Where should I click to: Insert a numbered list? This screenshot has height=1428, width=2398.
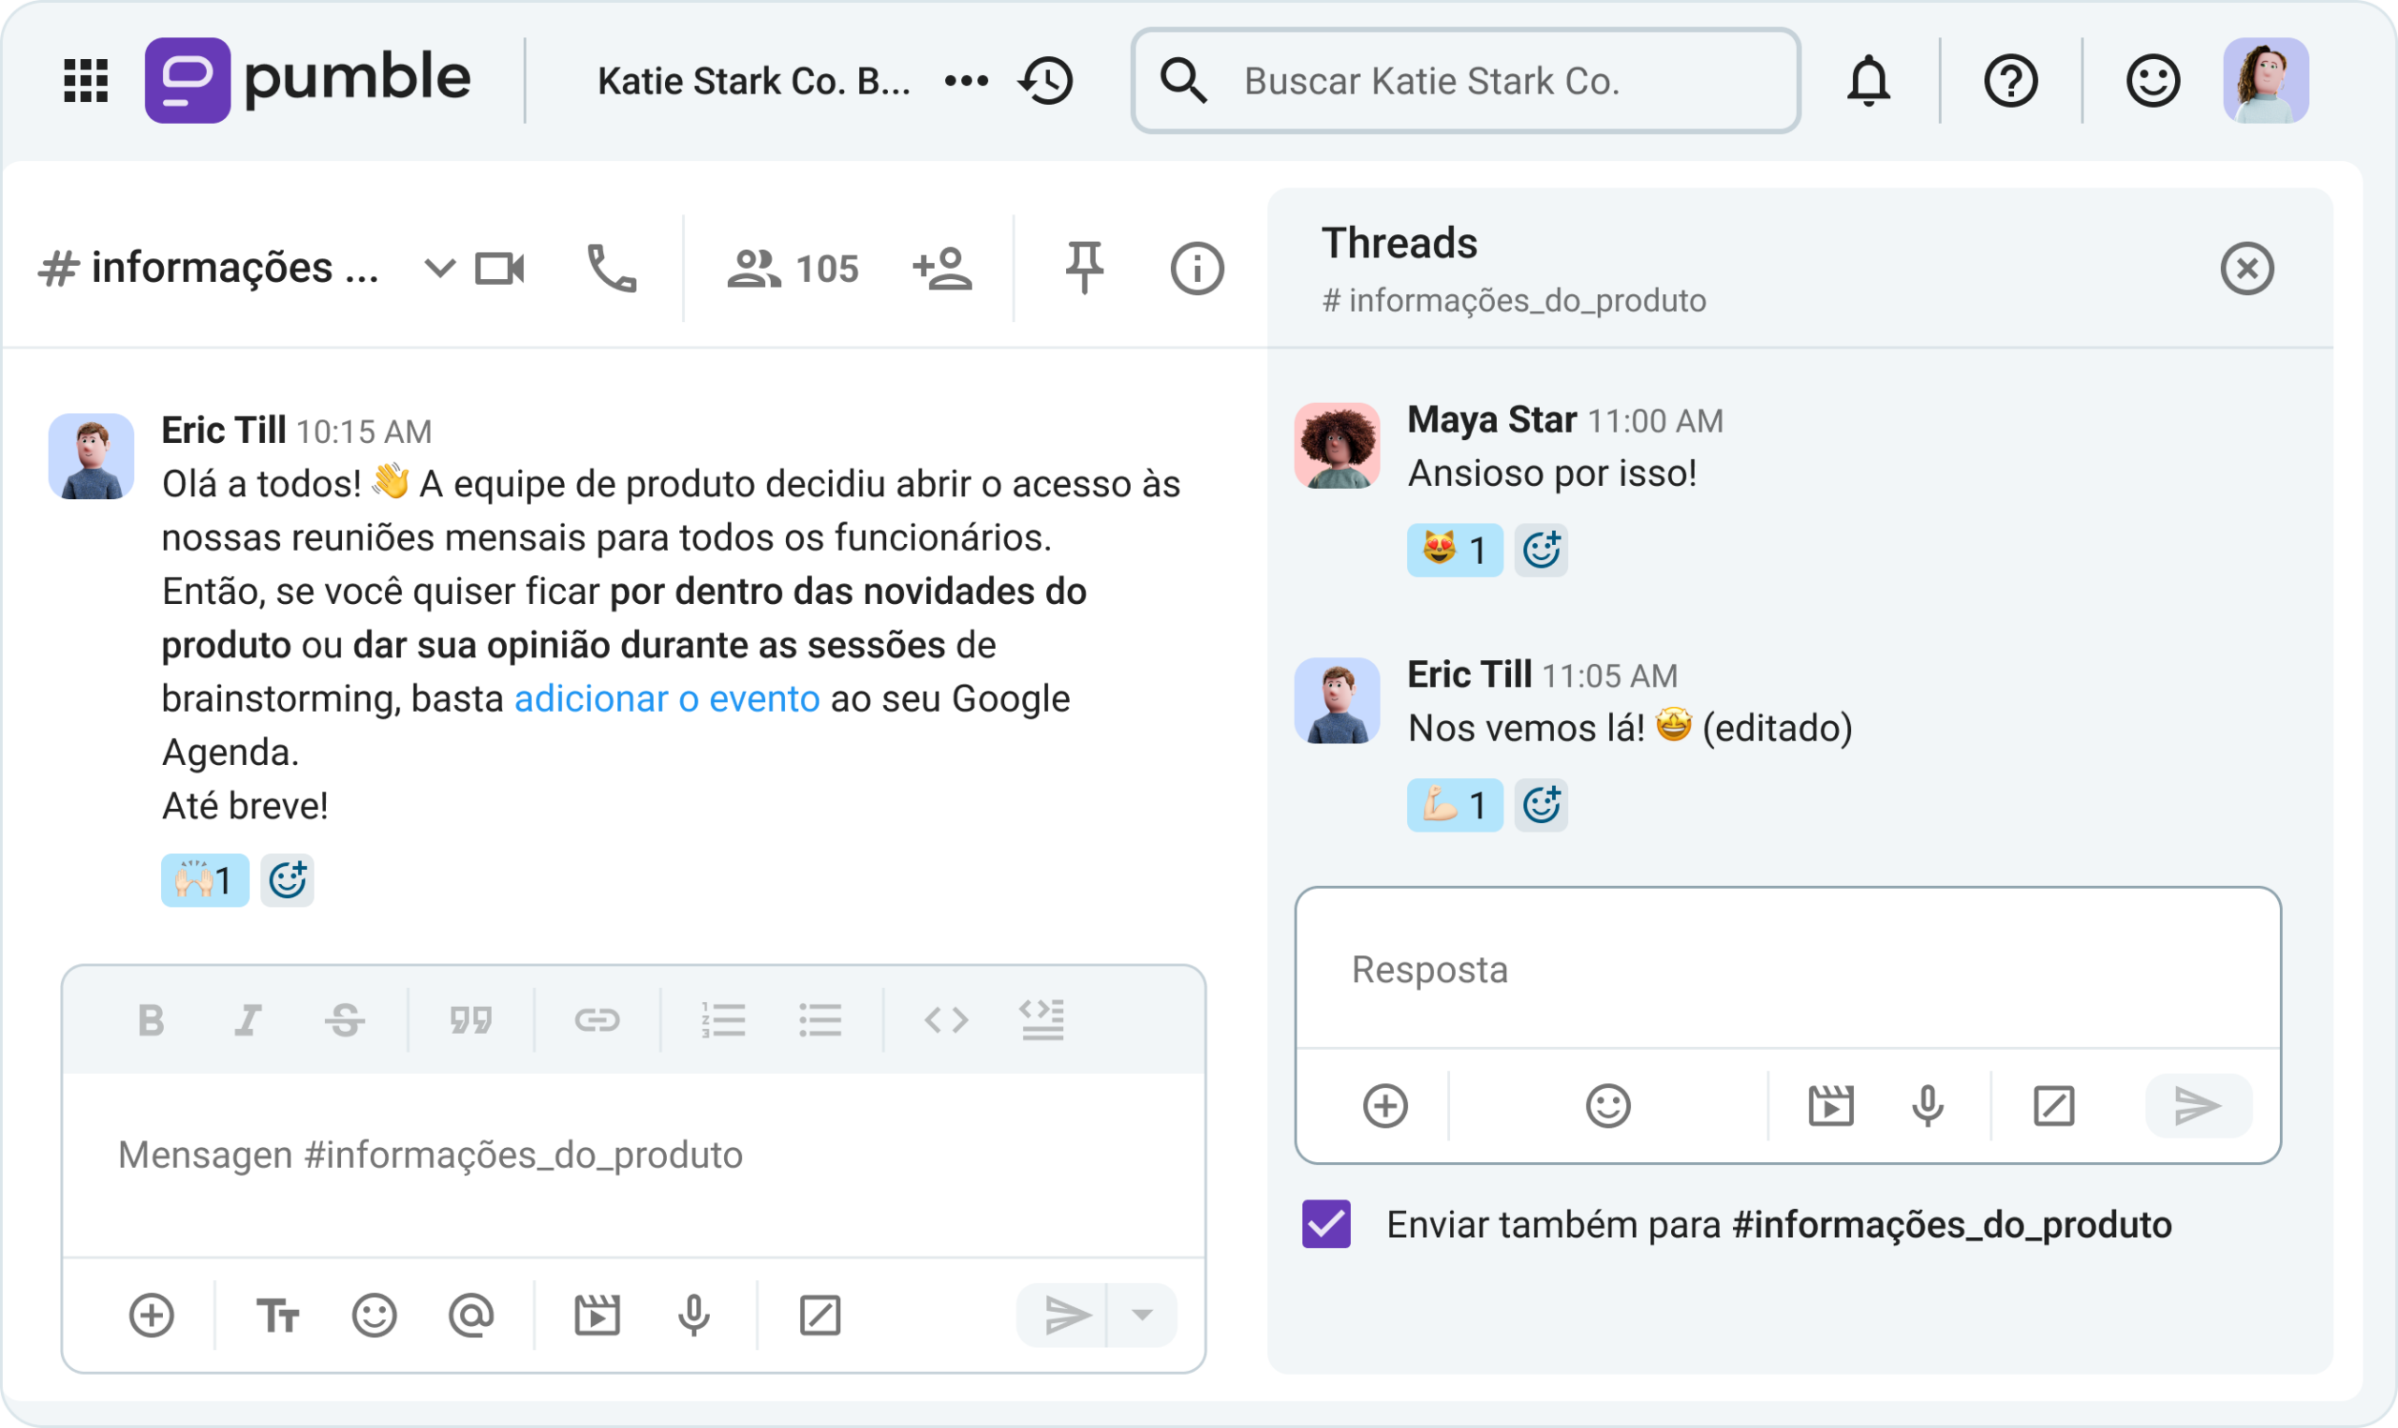pos(724,1020)
